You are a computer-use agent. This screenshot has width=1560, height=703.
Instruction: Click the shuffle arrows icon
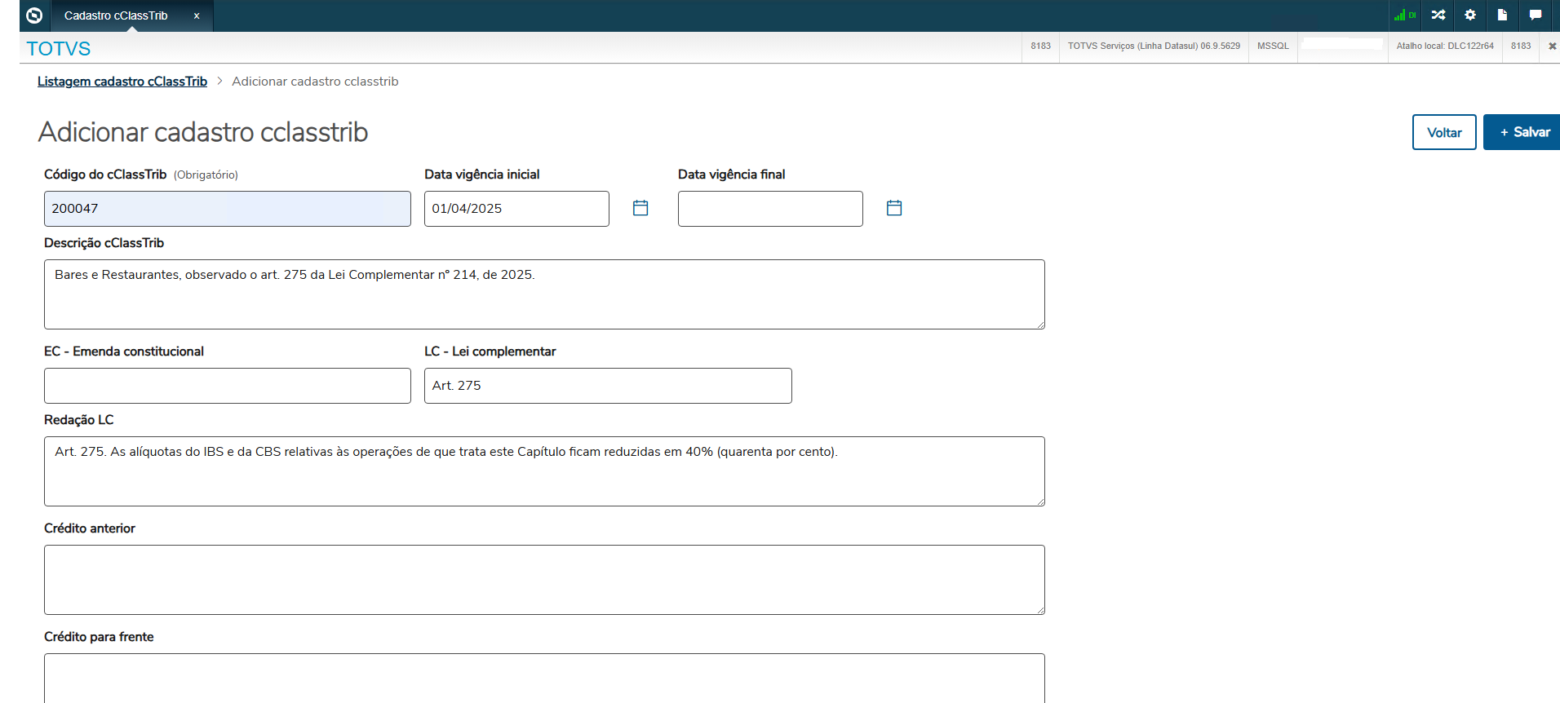tap(1438, 15)
